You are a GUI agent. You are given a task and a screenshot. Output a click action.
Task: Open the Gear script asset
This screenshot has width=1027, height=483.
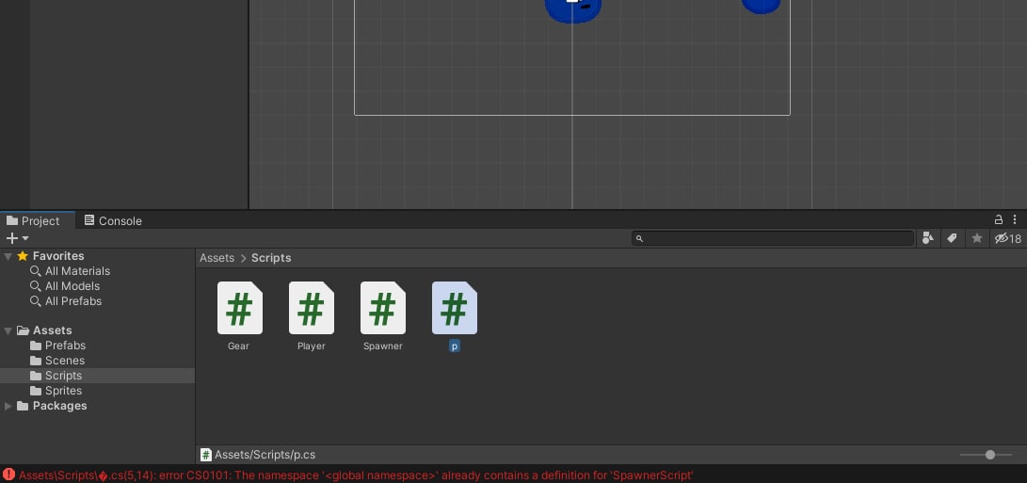point(239,309)
